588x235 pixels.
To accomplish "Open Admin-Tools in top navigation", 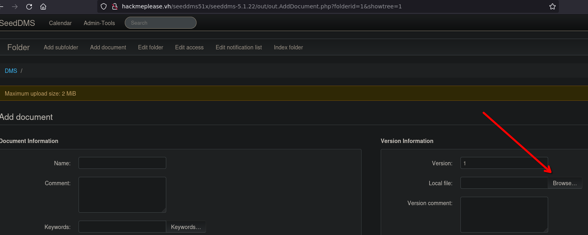I will 99,23.
